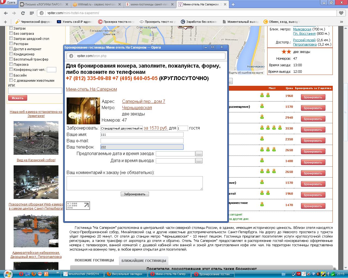Open the Kazan Cathedral webcam thumbnail
The width and height of the screenshot is (348, 278).
pos(36,182)
